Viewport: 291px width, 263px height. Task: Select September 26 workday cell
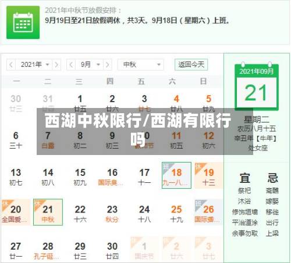208,212
